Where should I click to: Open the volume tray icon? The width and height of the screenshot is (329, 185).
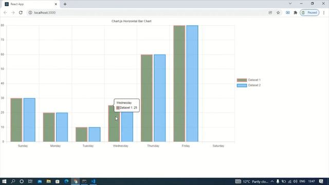[296, 181]
